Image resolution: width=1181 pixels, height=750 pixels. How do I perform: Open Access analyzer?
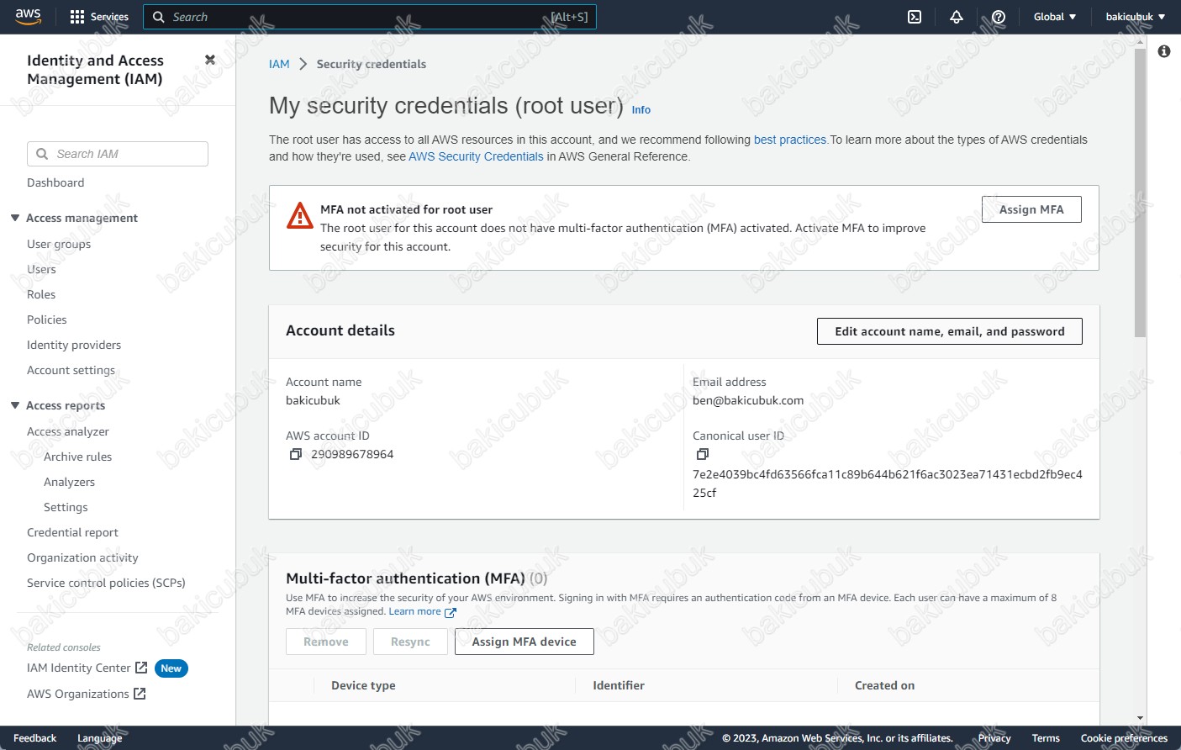coord(68,431)
